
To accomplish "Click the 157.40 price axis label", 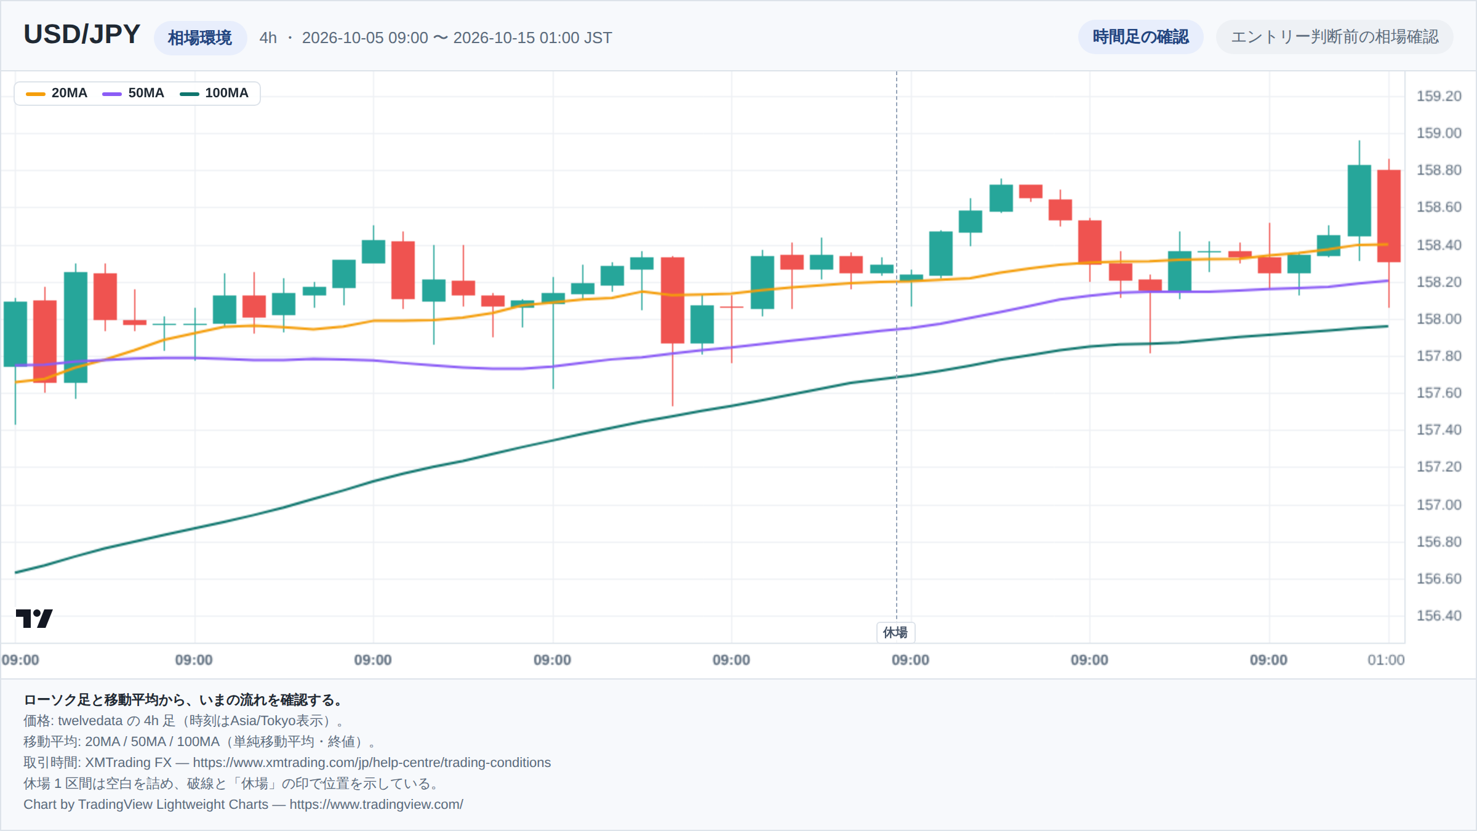I will point(1439,430).
